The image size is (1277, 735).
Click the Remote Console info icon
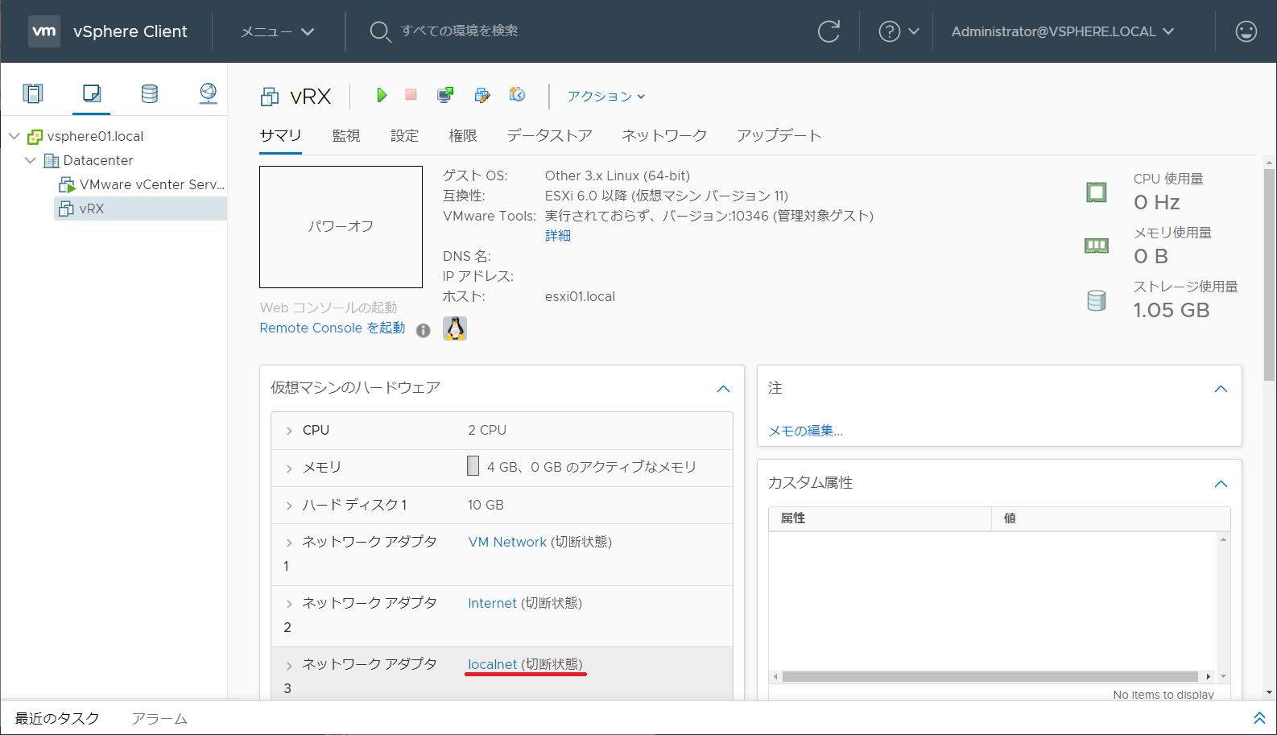coord(424,330)
